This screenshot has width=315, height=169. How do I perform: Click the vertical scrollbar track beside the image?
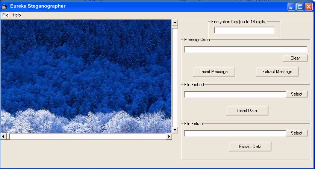(x=175, y=78)
